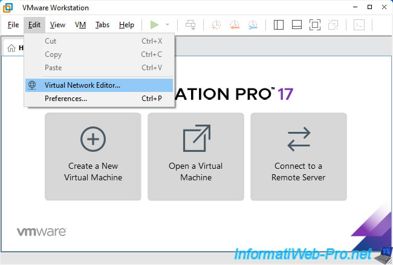
Task: Open the Snapshot Manager wrench icon
Action: (x=253, y=25)
